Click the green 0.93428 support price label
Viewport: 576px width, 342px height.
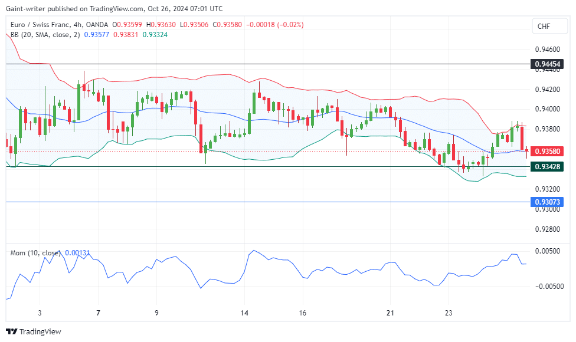pyautogui.click(x=547, y=167)
